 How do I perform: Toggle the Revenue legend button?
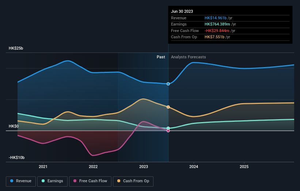[21, 181]
